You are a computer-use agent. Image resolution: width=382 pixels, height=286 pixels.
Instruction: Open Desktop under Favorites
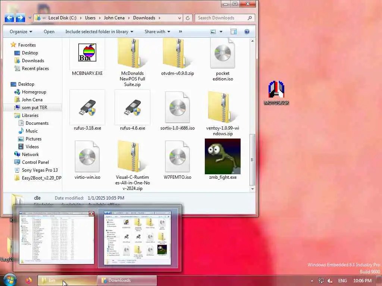point(30,53)
